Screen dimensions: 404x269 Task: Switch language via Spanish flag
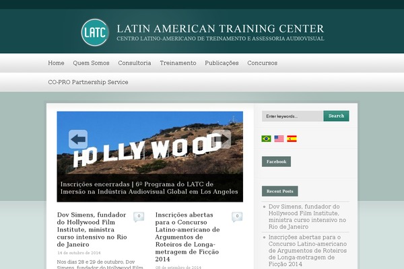coord(292,139)
